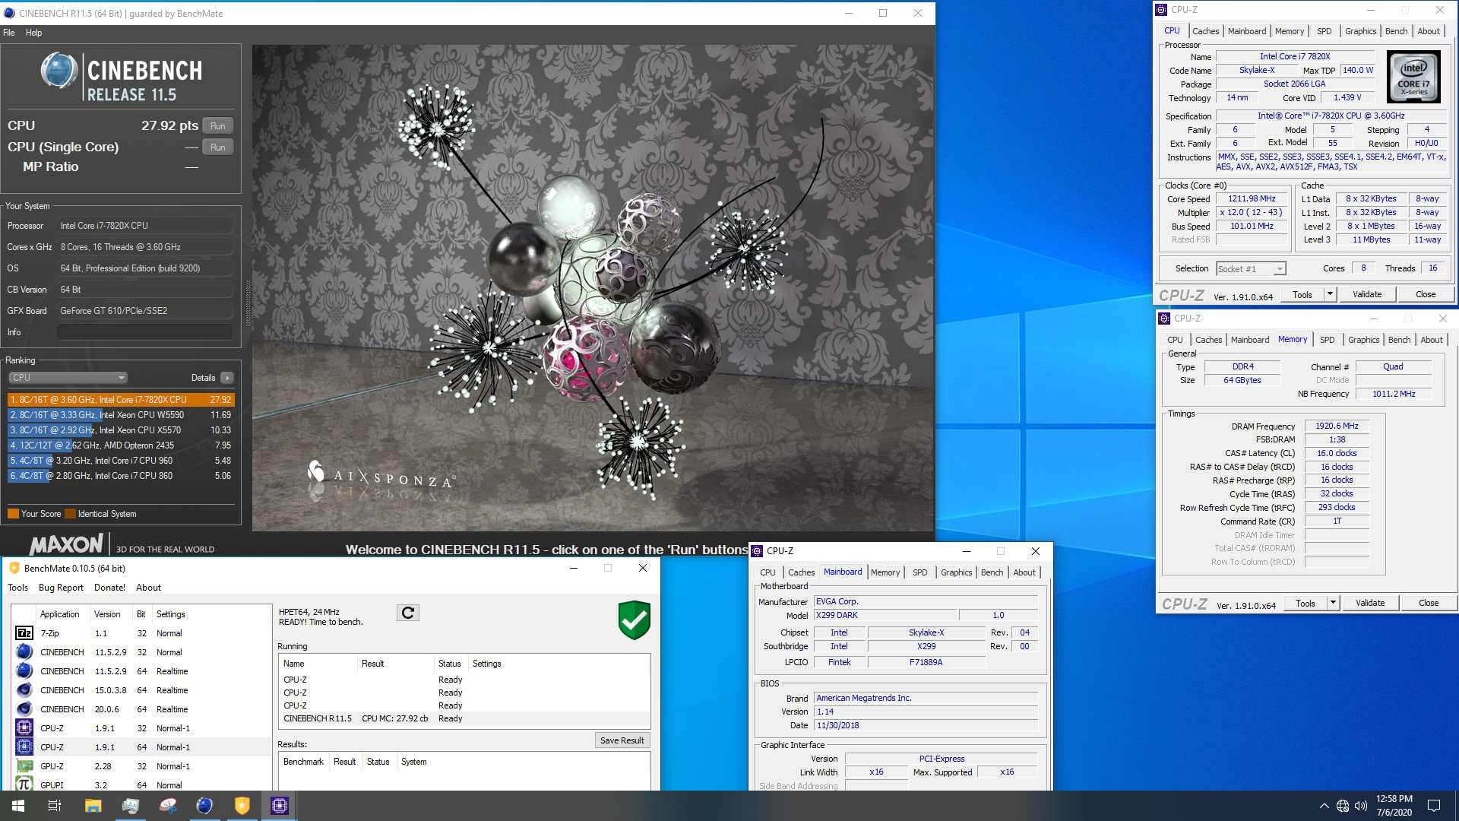Open About tab in Mainboard CPU-Z window
Viewport: 1459px width, 821px height.
coord(1024,572)
